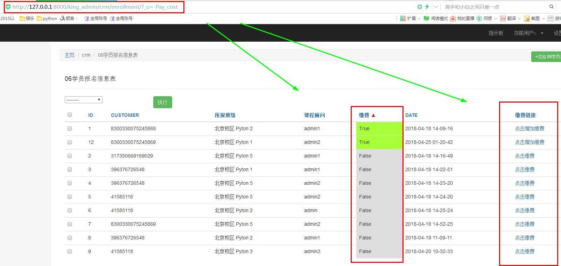Image resolution: width=561 pixels, height=266 pixels.
Task: Check the row with ID 8
Action: click(70, 238)
